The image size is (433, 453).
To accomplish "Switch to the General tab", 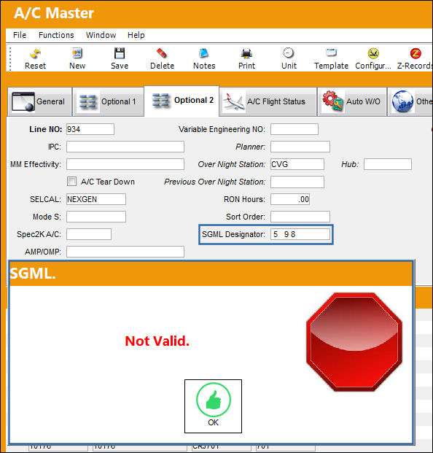I will tap(39, 101).
